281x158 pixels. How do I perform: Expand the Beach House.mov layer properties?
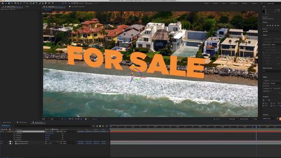[x=8, y=144]
